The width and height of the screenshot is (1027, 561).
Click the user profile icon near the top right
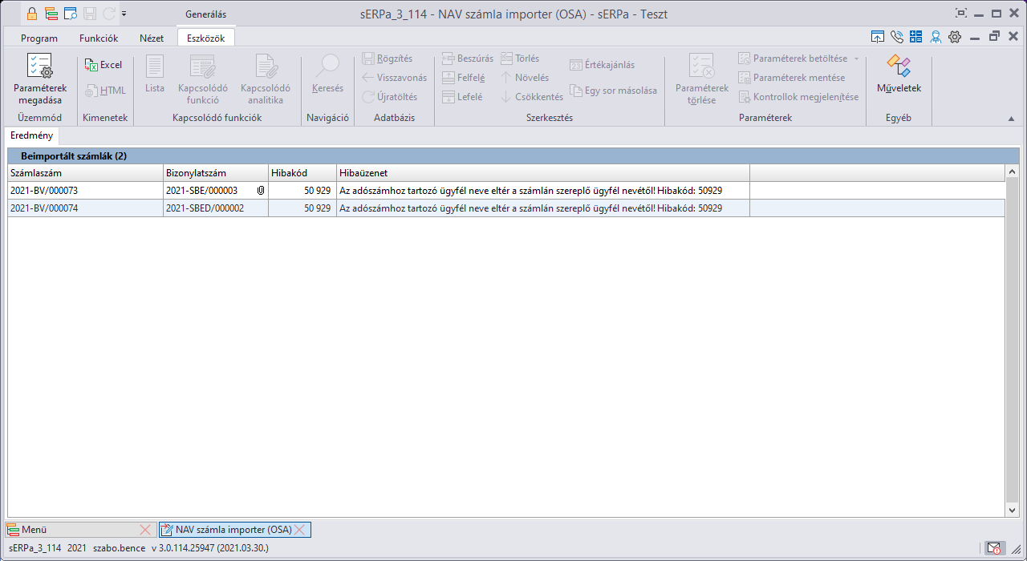coord(936,37)
